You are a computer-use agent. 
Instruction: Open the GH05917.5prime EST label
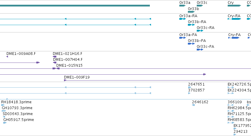click(x=19, y=120)
